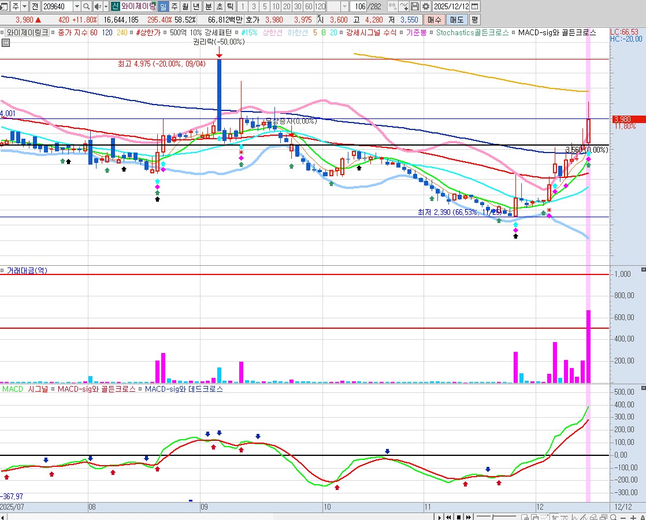Screen dimensions: 646x520
Task: Click the top-left window layout icon
Action: 4,6
